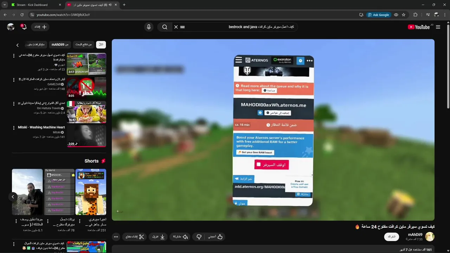This screenshot has width=450, height=253.
Task: Open the Short with Minecraft caveman skin
Action: [91, 192]
